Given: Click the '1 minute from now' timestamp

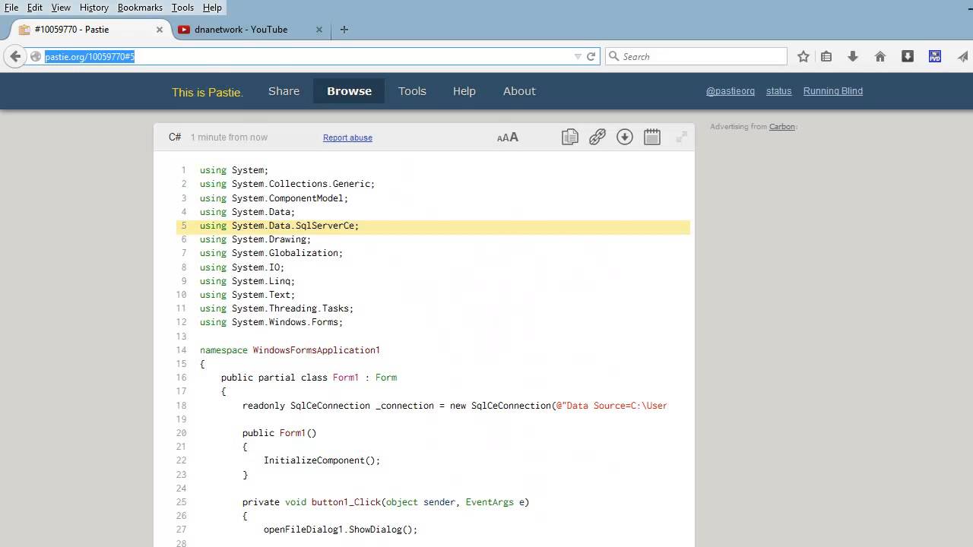Looking at the screenshot, I should (229, 138).
